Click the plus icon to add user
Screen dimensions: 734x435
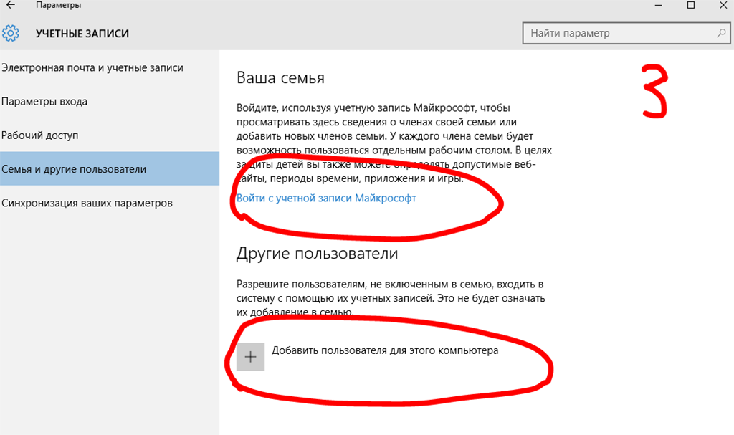pos(250,357)
